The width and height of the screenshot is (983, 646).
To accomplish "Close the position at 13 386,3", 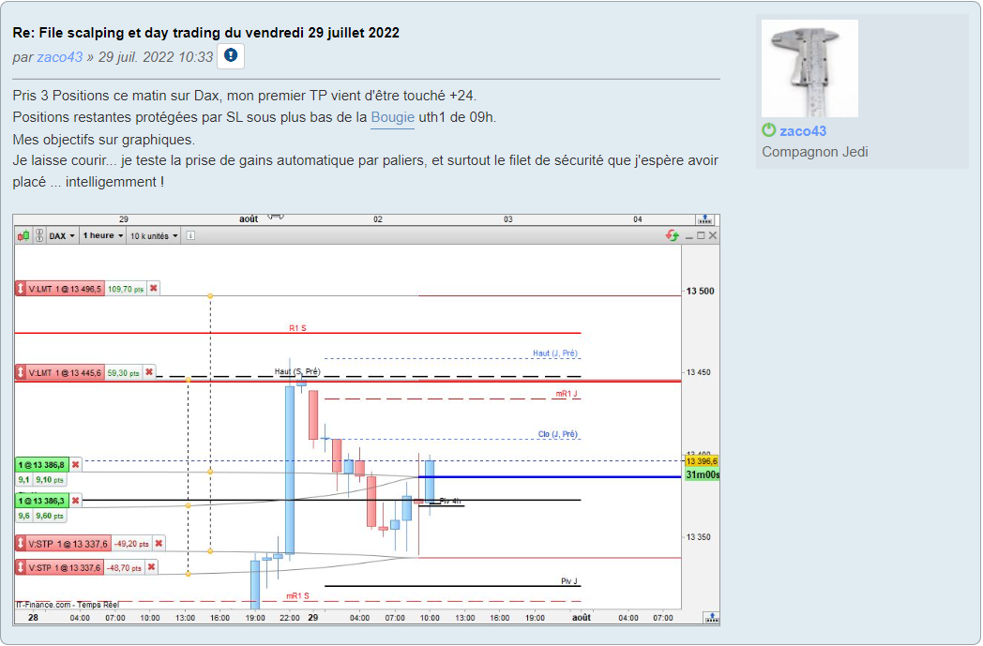I will [x=75, y=500].
